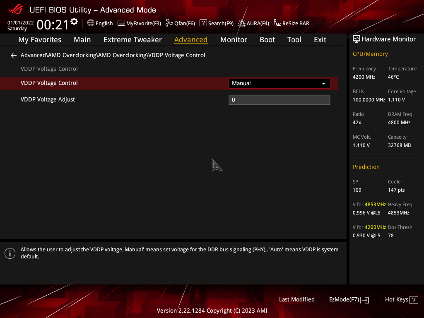Screen dimensions: 424x318
Task: Click the ReSize BAR label
Action: [296, 24]
